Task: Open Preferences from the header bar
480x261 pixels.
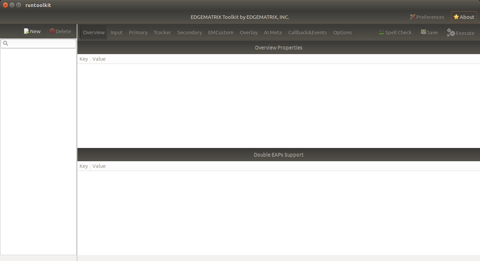Action: [427, 17]
